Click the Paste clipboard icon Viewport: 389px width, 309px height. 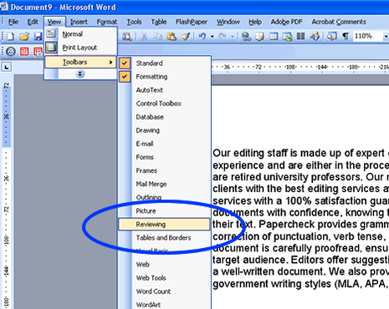click(x=171, y=36)
